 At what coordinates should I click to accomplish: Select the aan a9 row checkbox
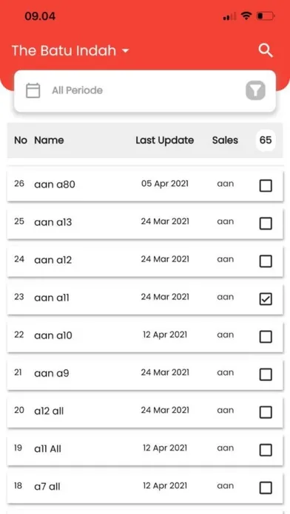pyautogui.click(x=266, y=374)
